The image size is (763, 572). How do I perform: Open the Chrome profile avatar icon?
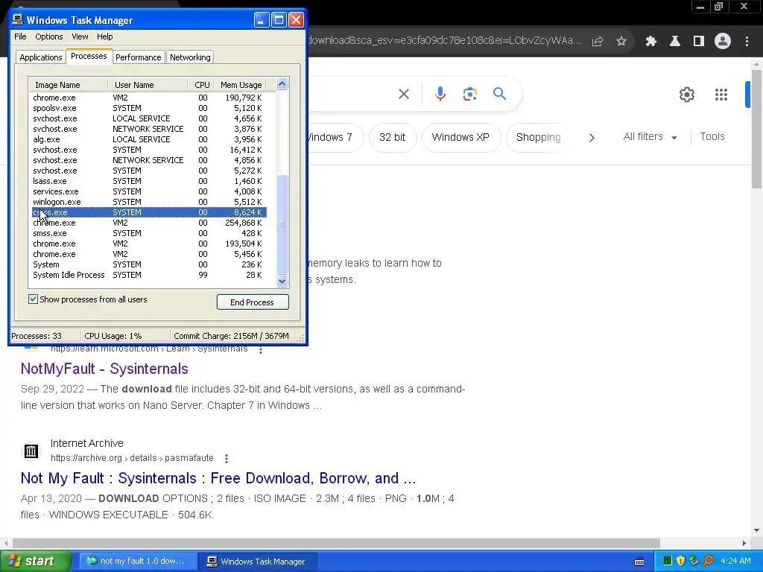click(723, 42)
